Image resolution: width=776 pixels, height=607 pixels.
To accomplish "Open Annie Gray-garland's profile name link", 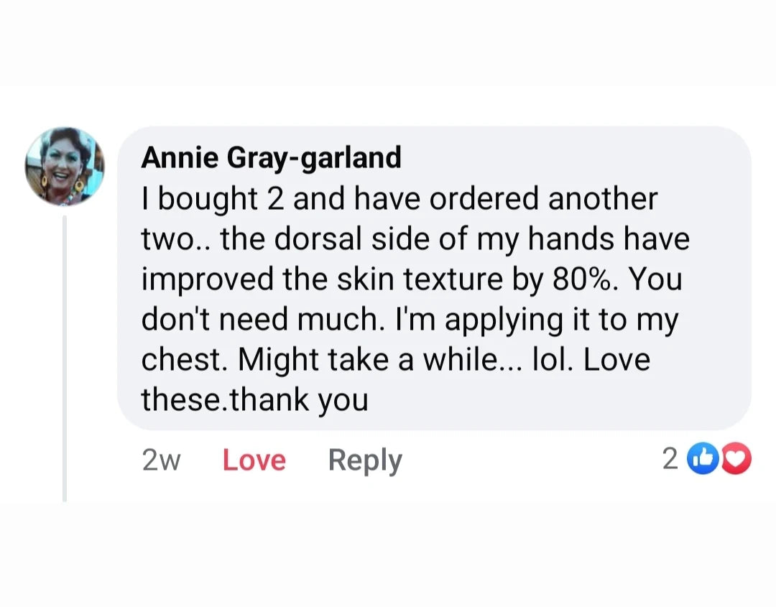I will click(x=271, y=157).
